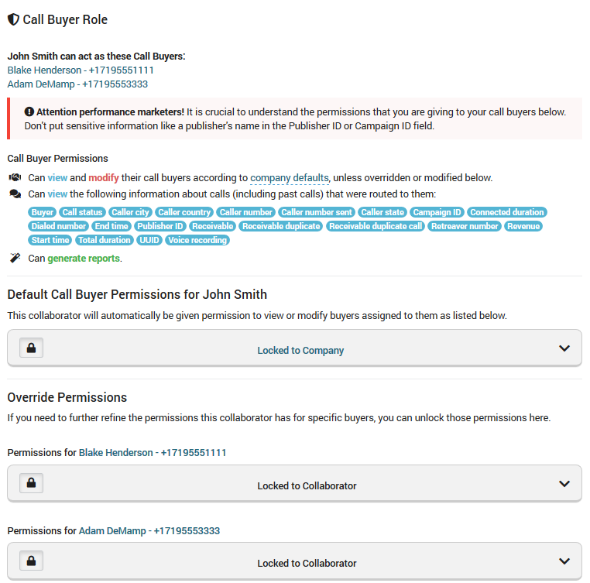This screenshot has width=590, height=583.
Task: Unlock the Locked to Company permissions lock
Action: [x=31, y=348]
